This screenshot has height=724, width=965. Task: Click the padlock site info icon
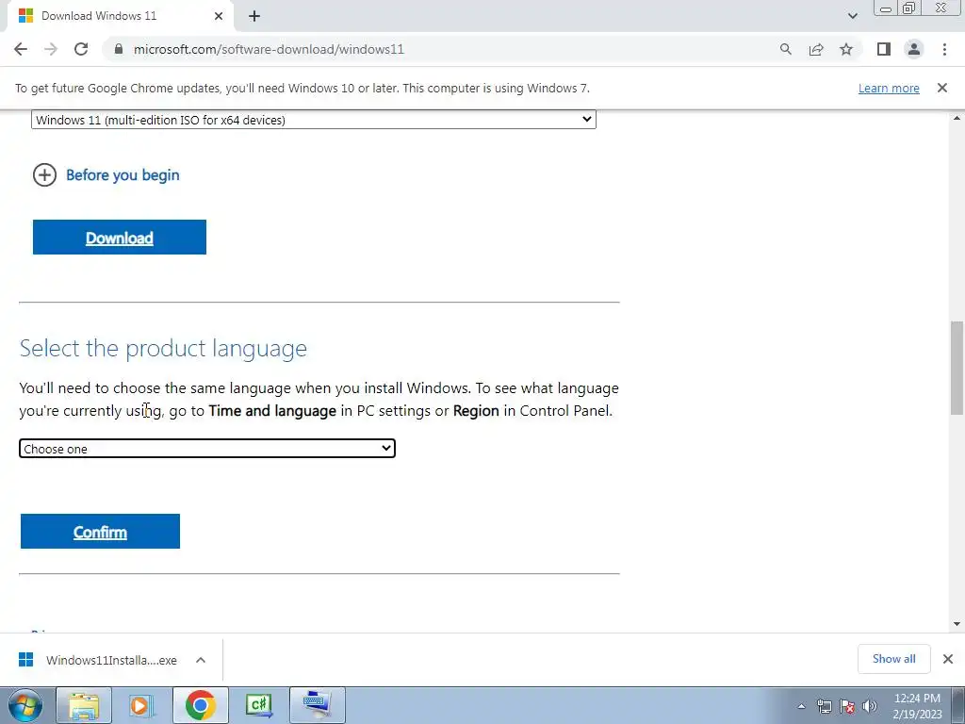pos(119,49)
